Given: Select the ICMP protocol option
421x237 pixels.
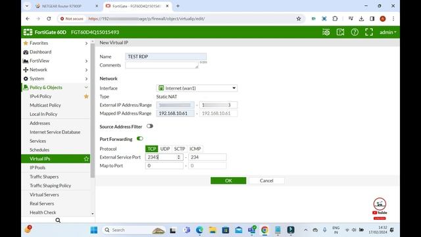Looking at the screenshot, I should click(x=195, y=149).
